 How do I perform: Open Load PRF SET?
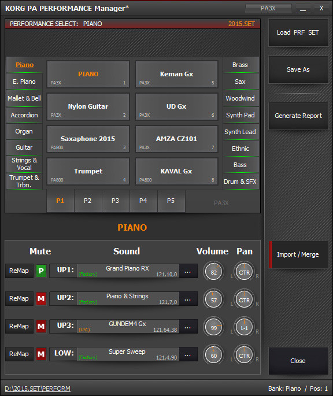298,32
